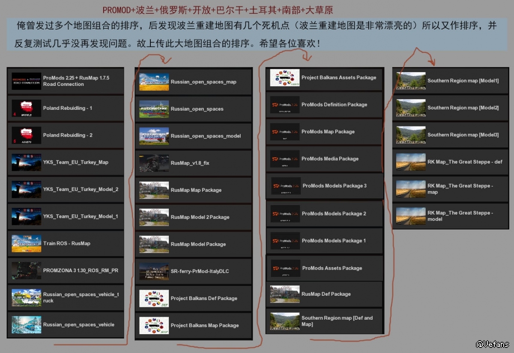Screen dimensions: 514x353
Task: Click the RusMap Model 2 Package thumbnail
Action: (154, 217)
